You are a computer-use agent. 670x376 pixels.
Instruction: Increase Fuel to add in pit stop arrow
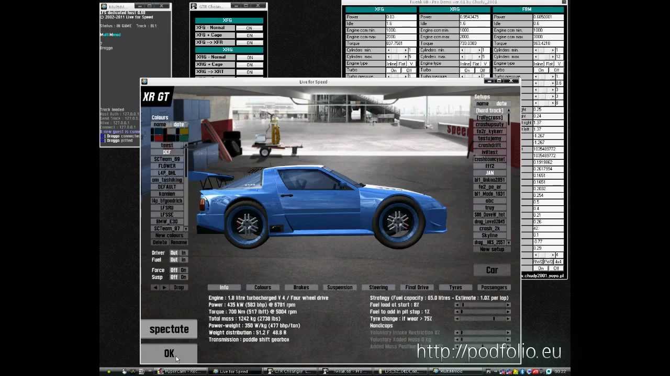click(508, 312)
